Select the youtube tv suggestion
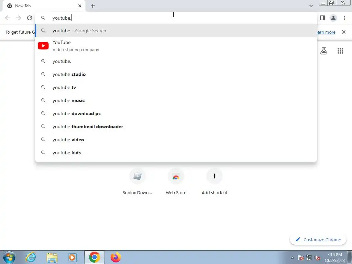352x264 pixels. pyautogui.click(x=176, y=87)
